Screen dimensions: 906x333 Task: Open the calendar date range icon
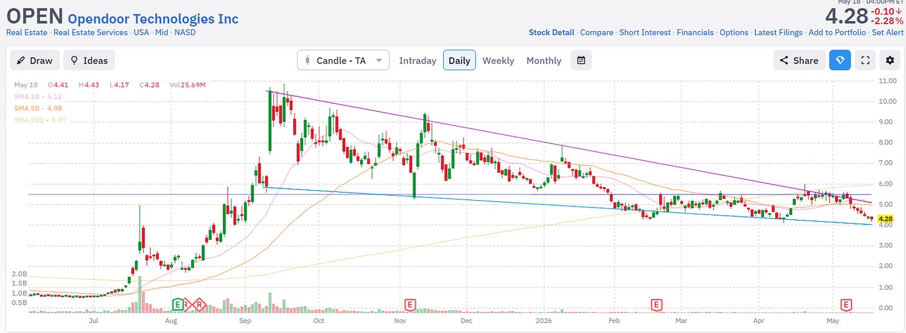(x=581, y=60)
